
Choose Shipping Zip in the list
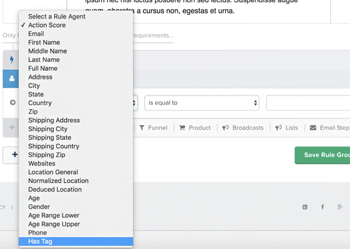pos(76,155)
